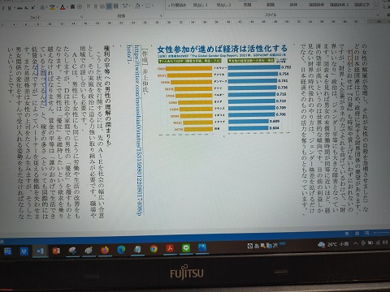Open Firefox from taskbar

click(x=105, y=250)
